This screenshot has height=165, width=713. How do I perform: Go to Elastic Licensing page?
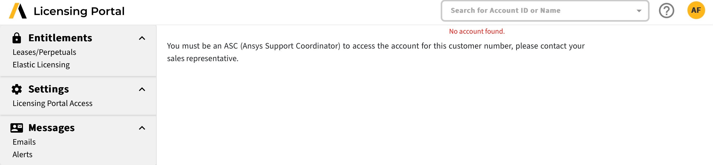click(41, 65)
